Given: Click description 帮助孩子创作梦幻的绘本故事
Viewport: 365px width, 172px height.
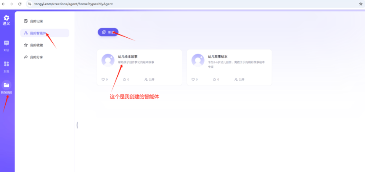Looking at the screenshot, I should 136,62.
